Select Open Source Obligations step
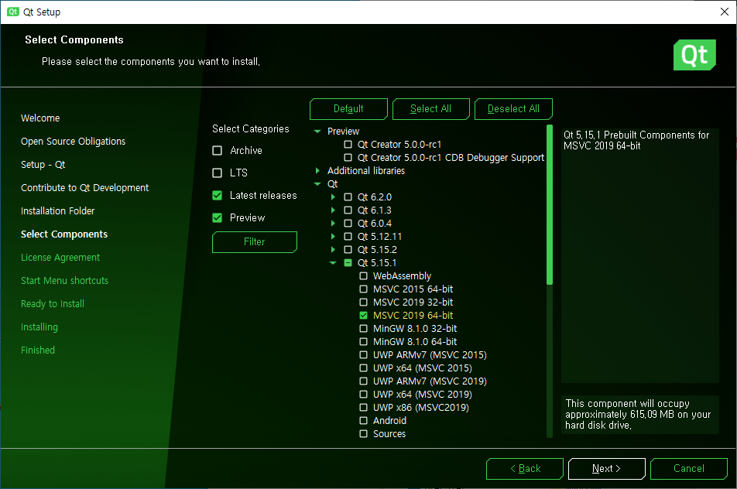 (x=74, y=142)
